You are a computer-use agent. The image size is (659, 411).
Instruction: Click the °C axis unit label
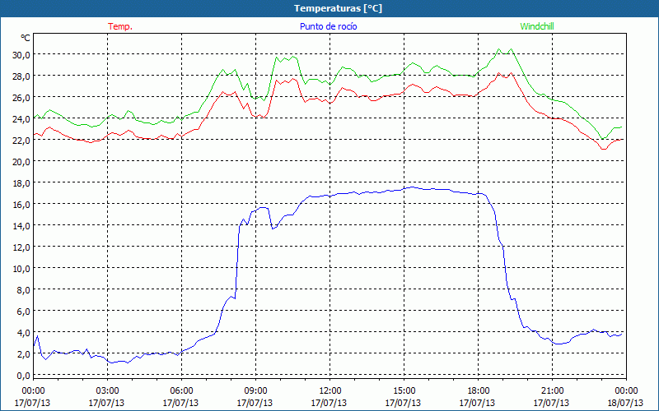tap(25, 38)
